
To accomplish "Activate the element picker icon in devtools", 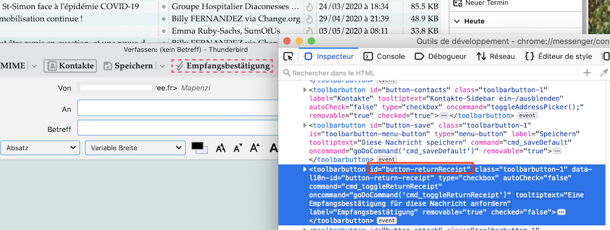I will tap(288, 57).
